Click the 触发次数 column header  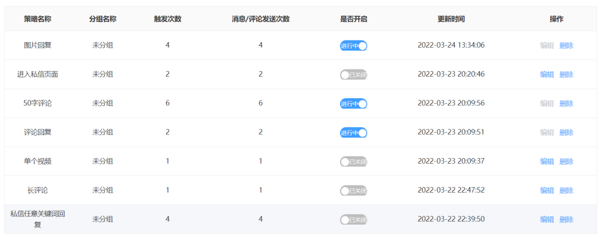click(x=168, y=19)
